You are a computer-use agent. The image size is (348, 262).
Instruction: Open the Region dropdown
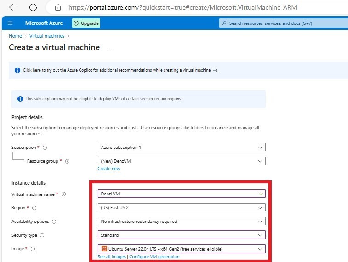[182, 207]
